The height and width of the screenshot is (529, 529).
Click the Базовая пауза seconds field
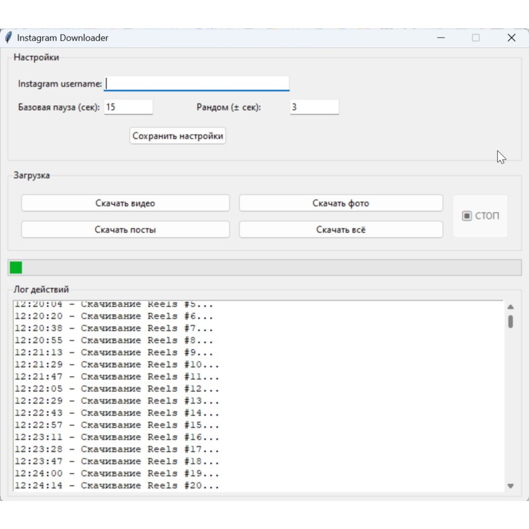pos(128,107)
